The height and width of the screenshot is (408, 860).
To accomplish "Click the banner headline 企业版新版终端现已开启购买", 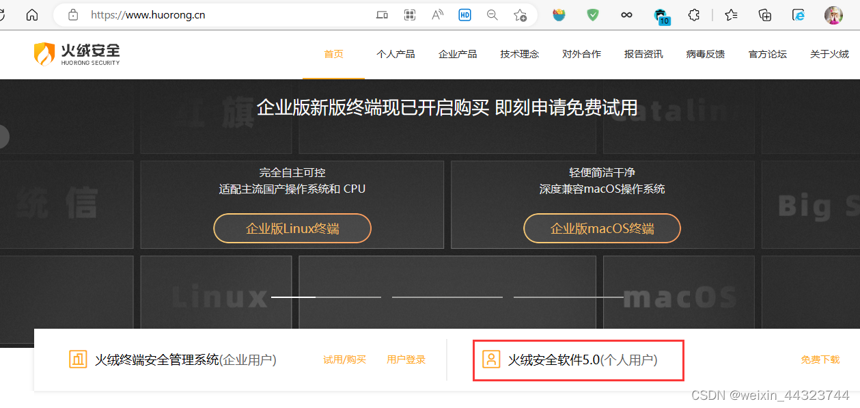I will pyautogui.click(x=373, y=107).
